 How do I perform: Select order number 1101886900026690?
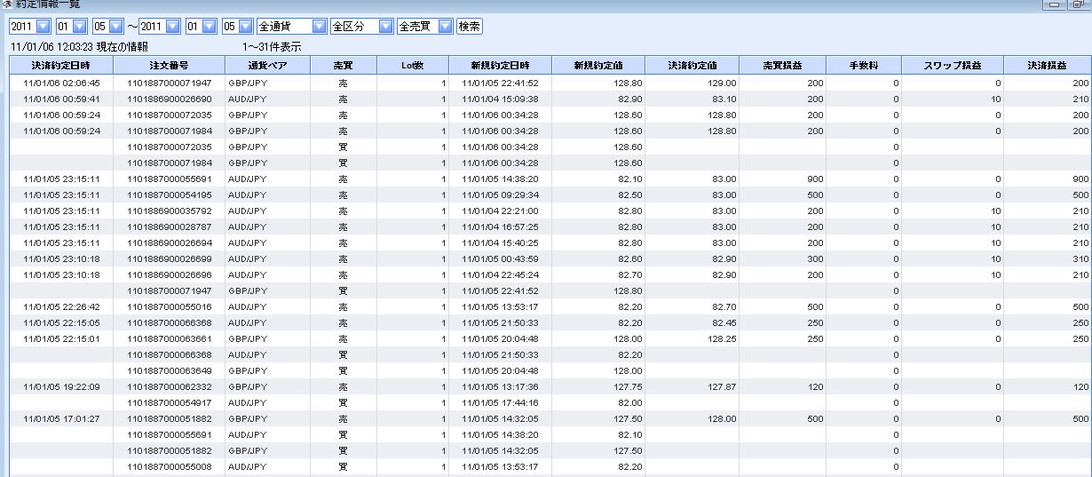click(x=170, y=99)
